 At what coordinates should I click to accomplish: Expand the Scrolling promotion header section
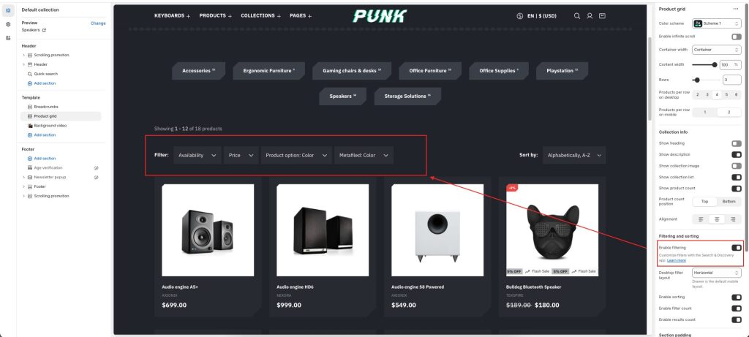[23, 55]
